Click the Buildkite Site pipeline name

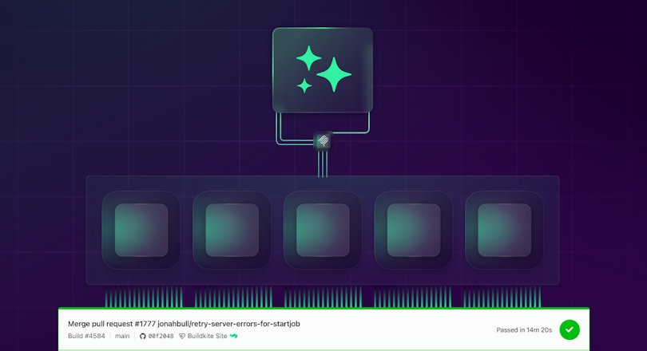(x=207, y=336)
